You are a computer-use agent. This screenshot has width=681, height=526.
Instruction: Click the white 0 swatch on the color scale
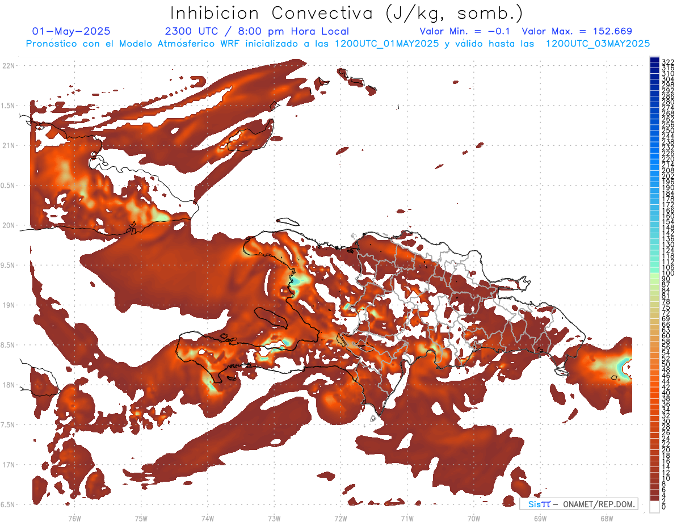click(x=654, y=506)
